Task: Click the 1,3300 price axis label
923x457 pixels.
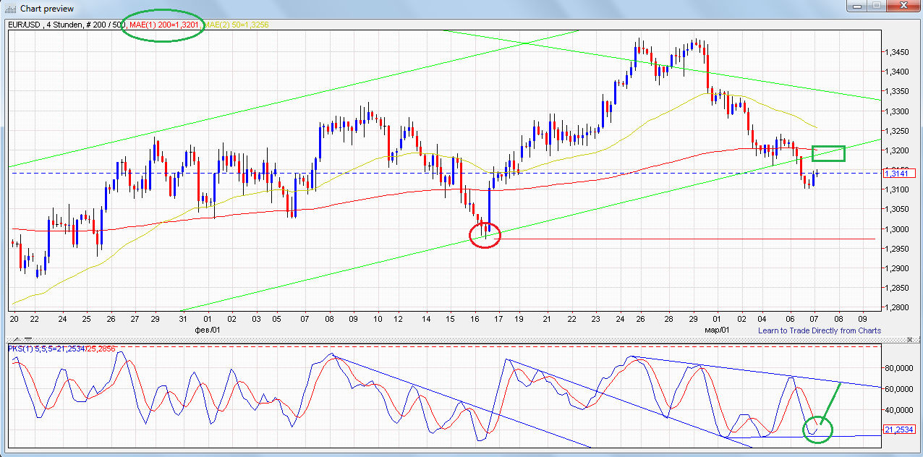Action: [x=898, y=111]
